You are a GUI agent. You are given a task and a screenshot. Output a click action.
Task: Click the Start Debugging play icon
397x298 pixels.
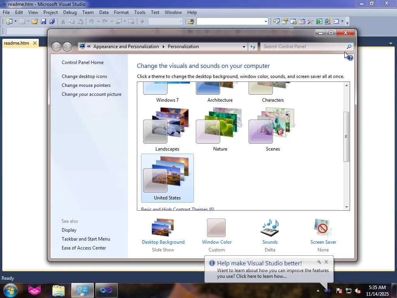pyautogui.click(x=142, y=22)
